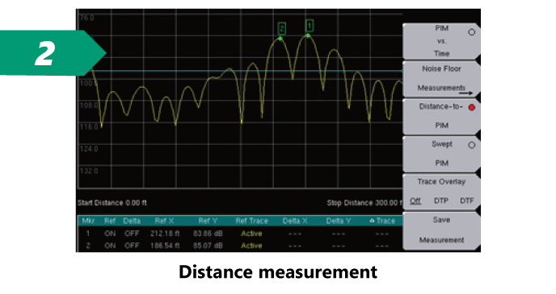The image size is (556, 294).
Task: Select the 186.54 ft marker value
Action: coord(165,246)
